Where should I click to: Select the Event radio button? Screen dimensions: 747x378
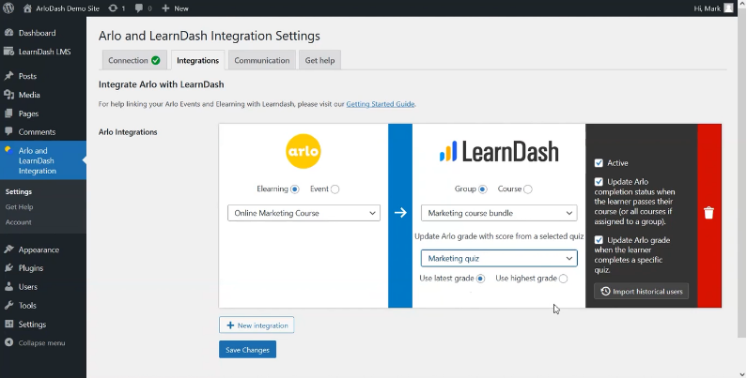[x=335, y=189]
